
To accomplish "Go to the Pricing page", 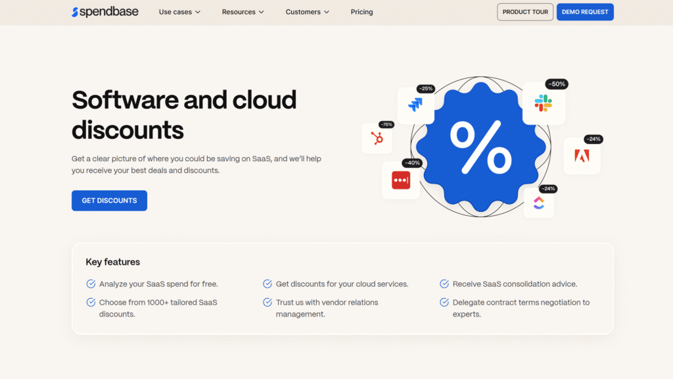I will point(361,12).
